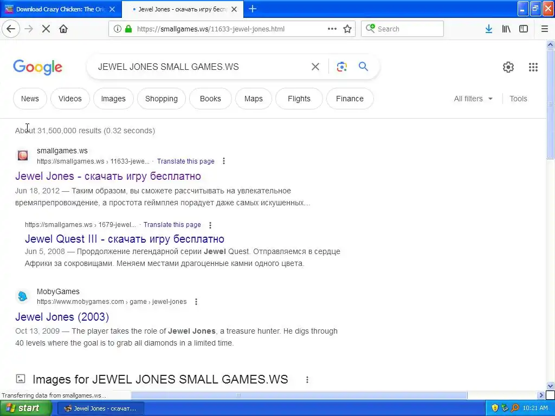This screenshot has width=555, height=416.
Task: Open options menu for the Jewel Quest III result
Action: [x=210, y=225]
